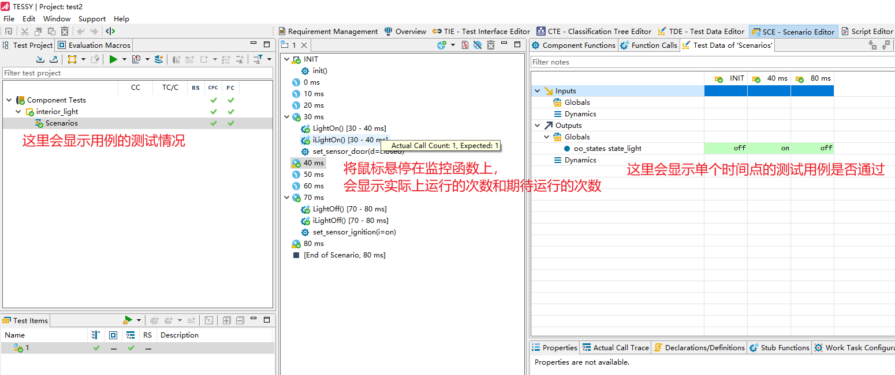Screen dimensions: 895x375
Task: Click the 40 ms time step clock icon
Action: tap(296, 163)
